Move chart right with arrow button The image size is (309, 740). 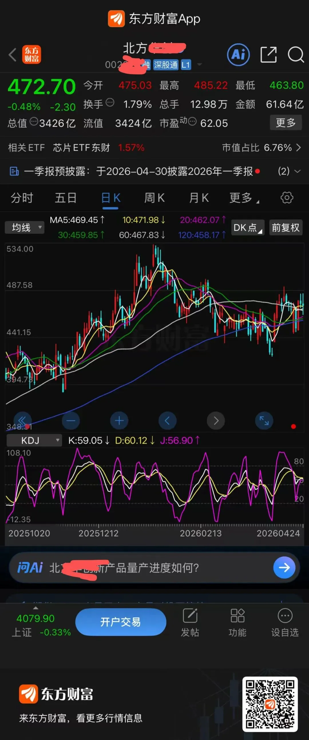215,421
